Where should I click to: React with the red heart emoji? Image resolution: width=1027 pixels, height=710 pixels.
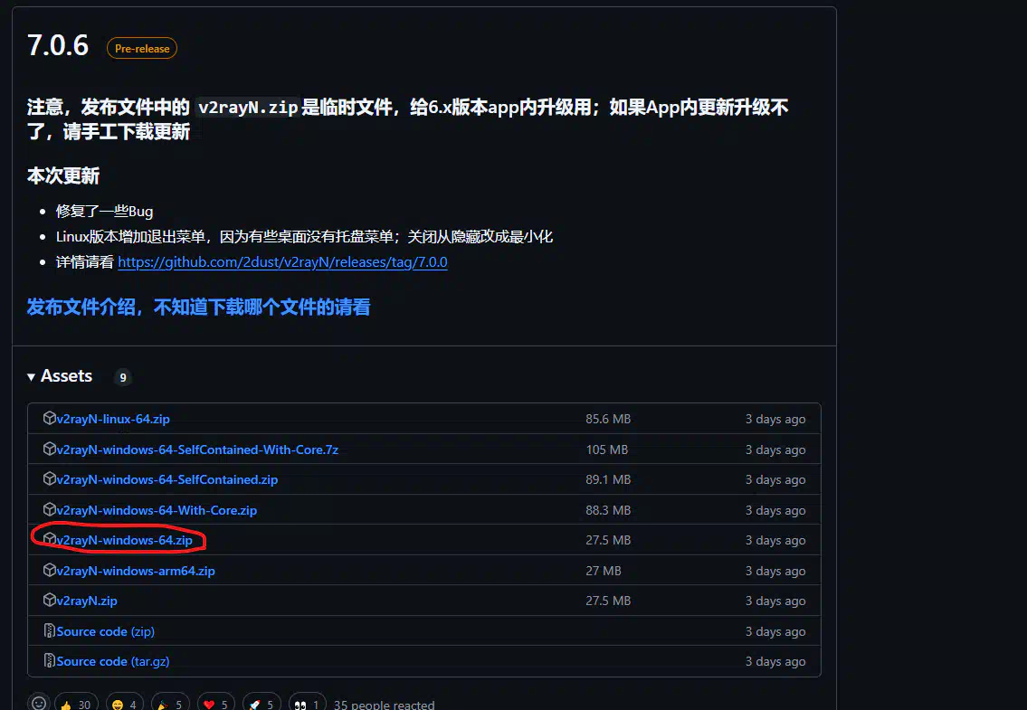point(216,704)
